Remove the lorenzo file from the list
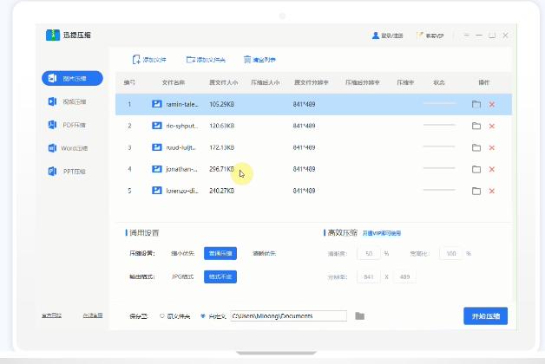545x364 pixels. coord(492,191)
